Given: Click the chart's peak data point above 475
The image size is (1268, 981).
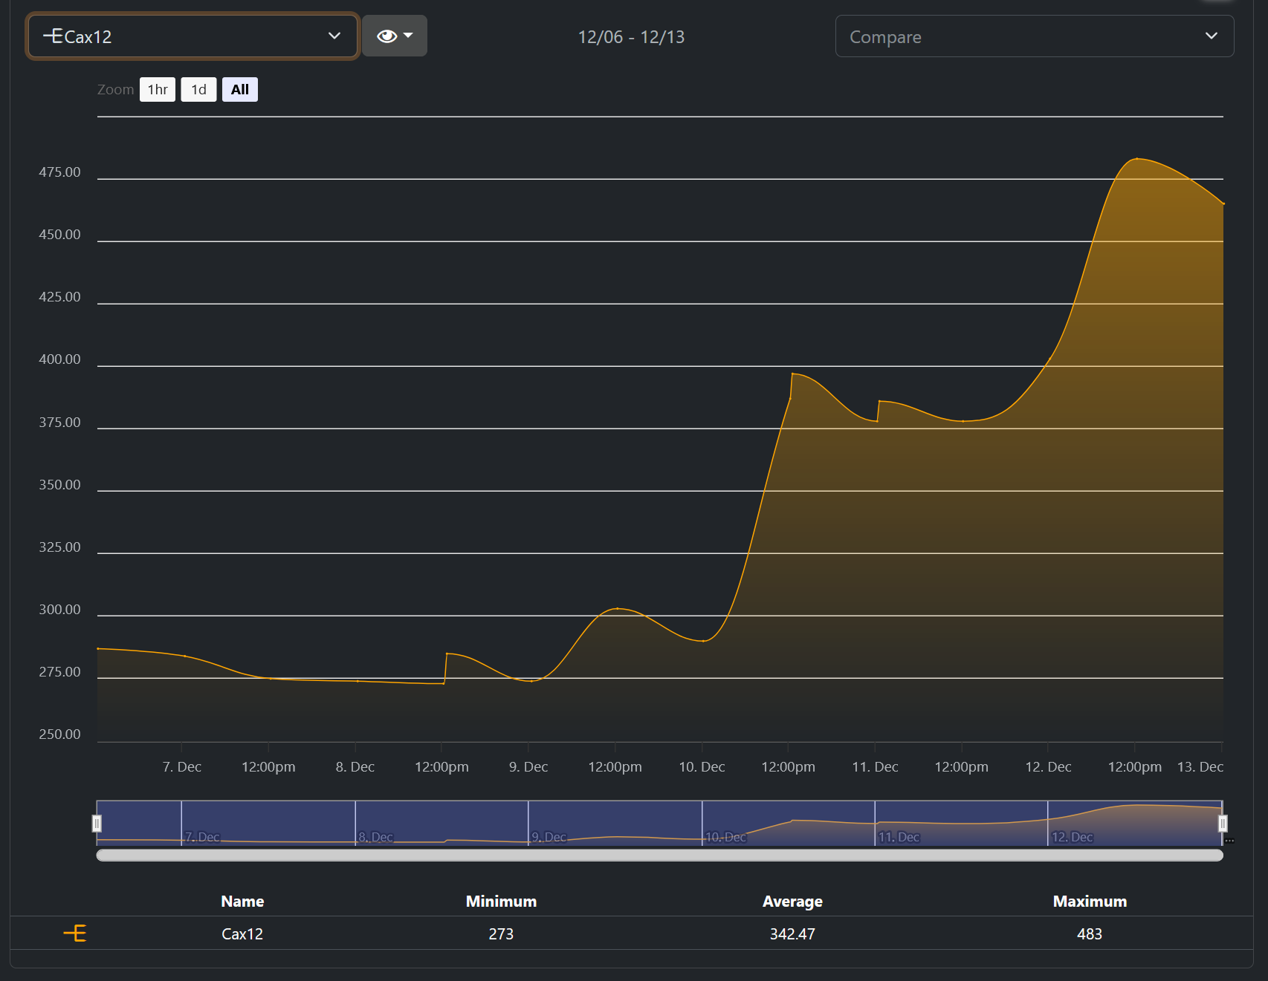Looking at the screenshot, I should coord(1136,159).
